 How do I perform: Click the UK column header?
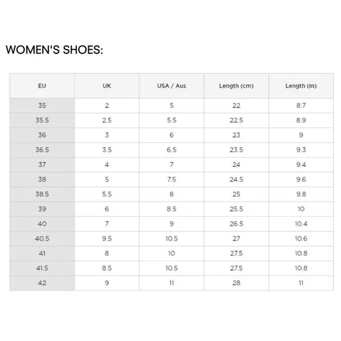tap(107, 86)
